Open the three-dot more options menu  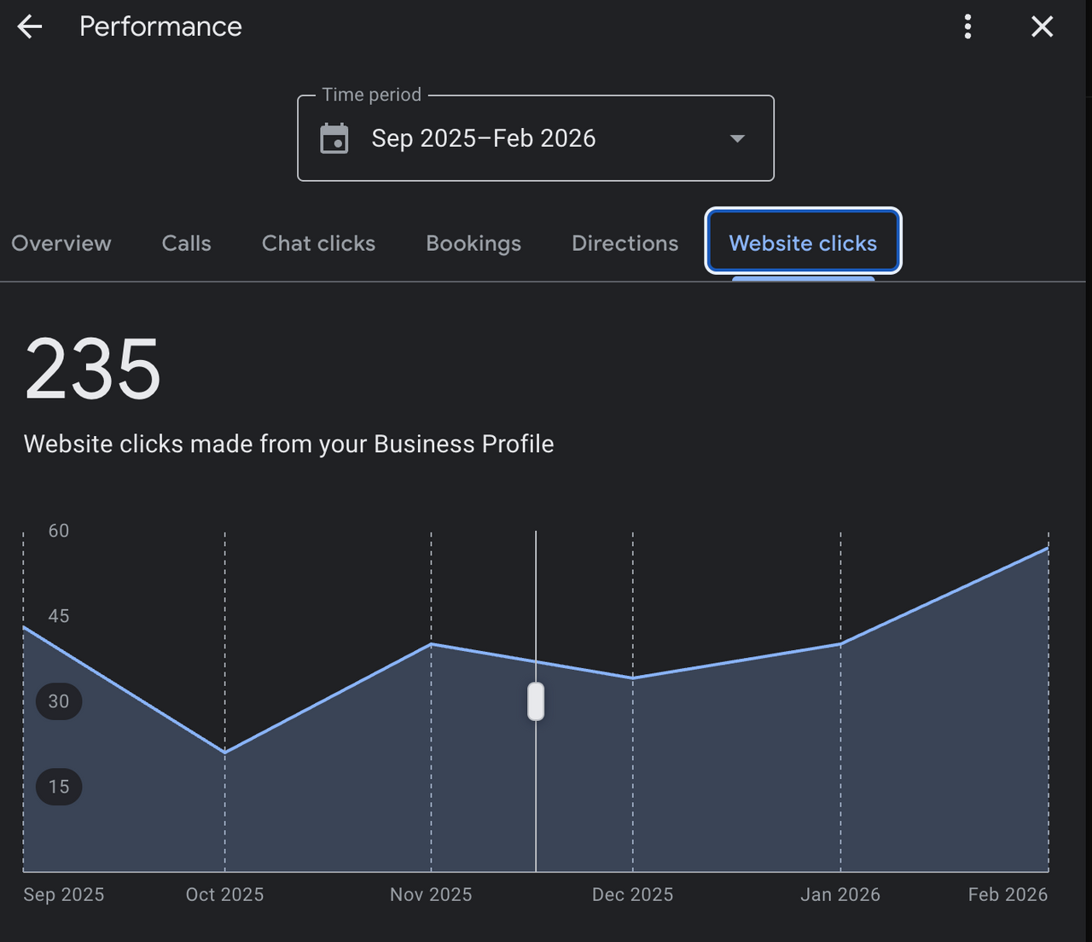967,26
